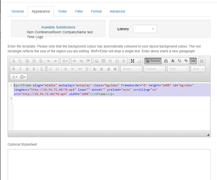Open the Format dropdown in the toolbar

pos(154,69)
